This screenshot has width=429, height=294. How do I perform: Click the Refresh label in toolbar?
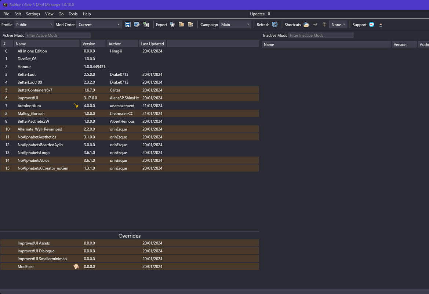(263, 25)
